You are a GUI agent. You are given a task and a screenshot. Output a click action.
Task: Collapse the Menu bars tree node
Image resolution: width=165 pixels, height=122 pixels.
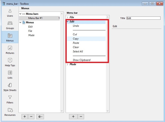coord(21,14)
